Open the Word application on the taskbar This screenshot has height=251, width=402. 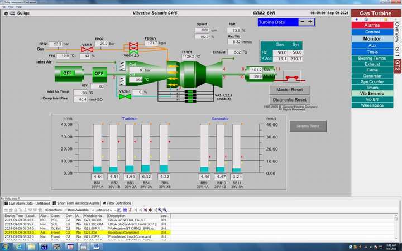[x=96, y=247]
